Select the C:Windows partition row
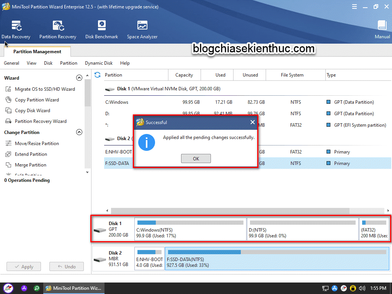This screenshot has width=392, height=294. (248, 102)
